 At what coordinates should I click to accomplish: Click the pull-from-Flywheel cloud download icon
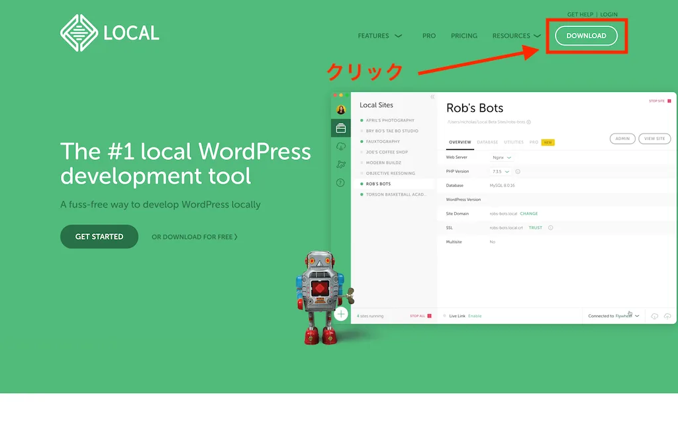click(x=655, y=317)
